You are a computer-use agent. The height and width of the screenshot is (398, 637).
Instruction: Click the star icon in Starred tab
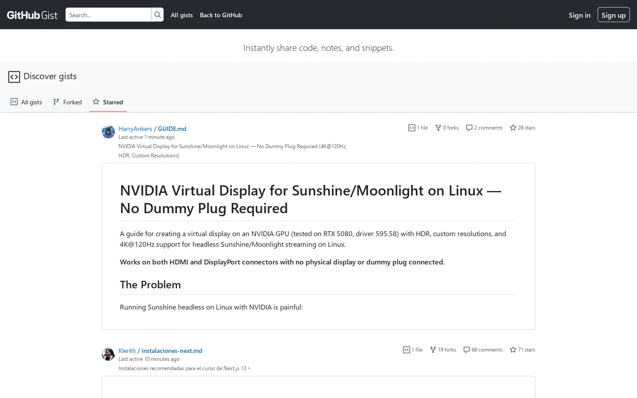pos(96,102)
